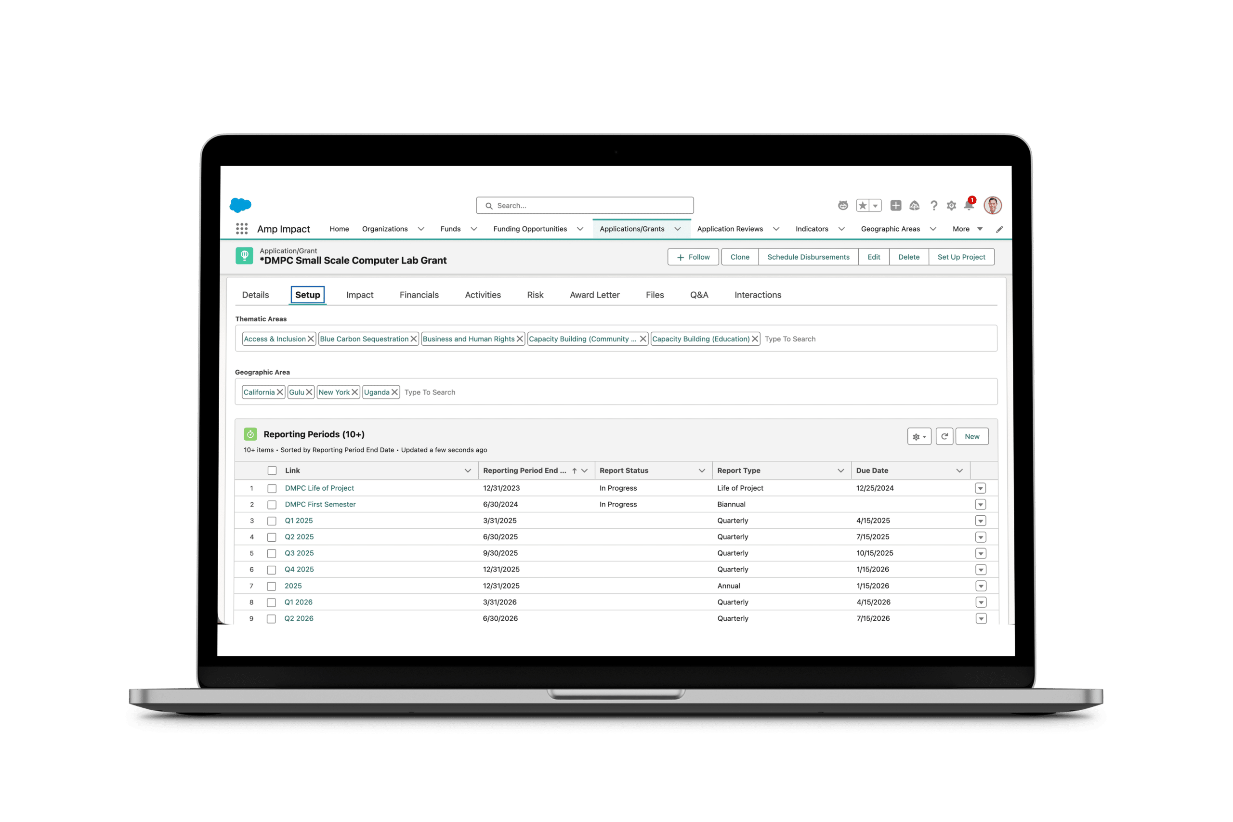The width and height of the screenshot is (1233, 822).
Task: Click the pencil edit navigation icon
Action: coord(999,229)
